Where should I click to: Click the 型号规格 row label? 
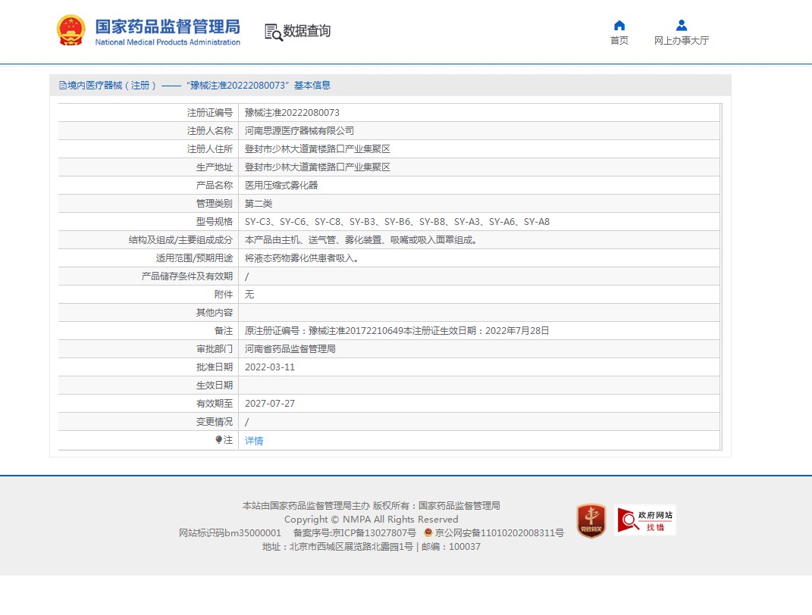click(215, 222)
